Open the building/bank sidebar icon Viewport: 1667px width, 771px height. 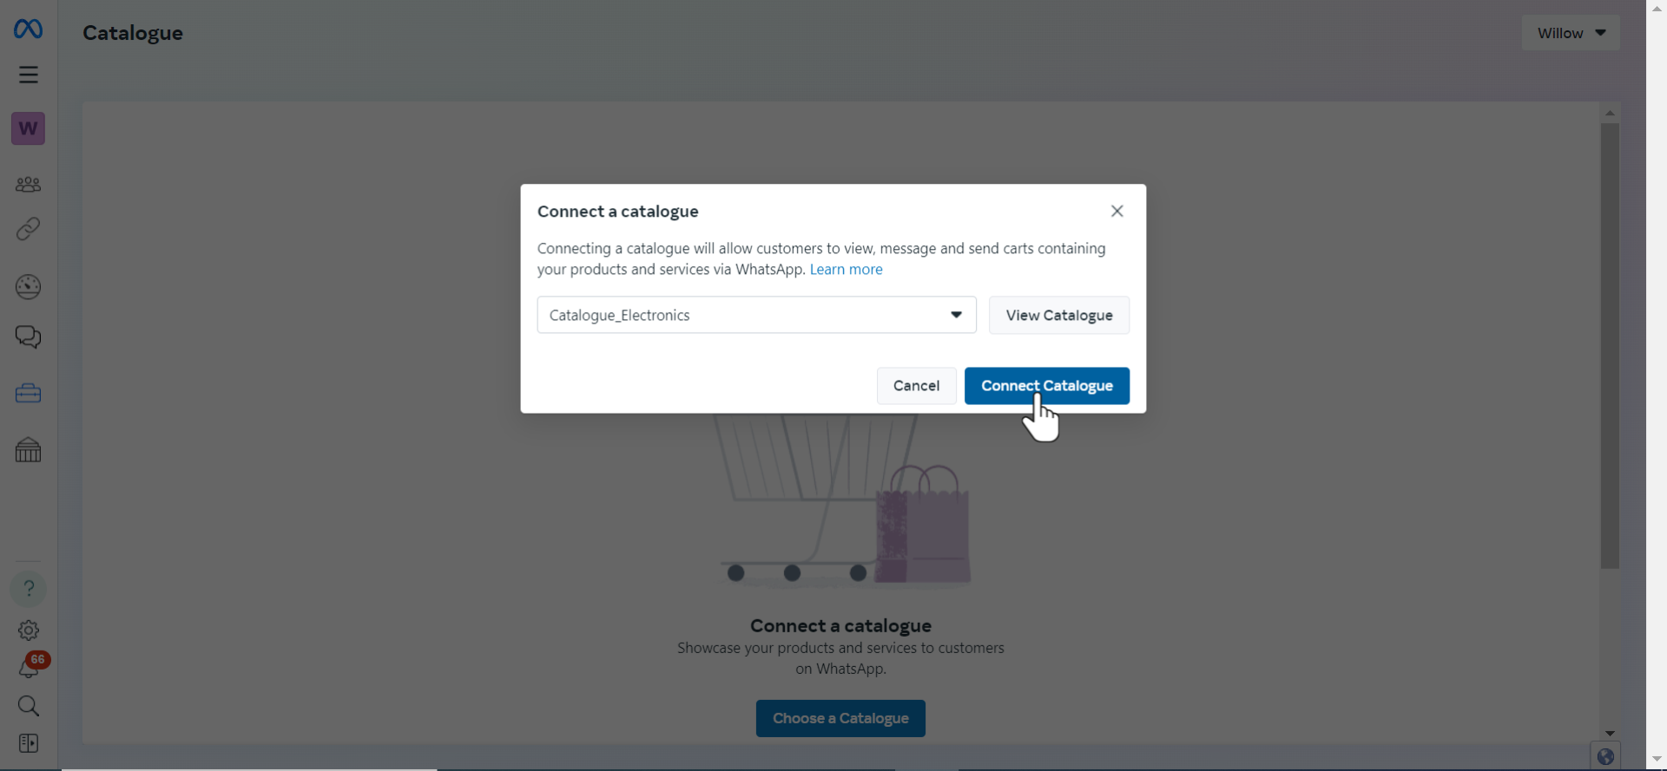click(29, 450)
